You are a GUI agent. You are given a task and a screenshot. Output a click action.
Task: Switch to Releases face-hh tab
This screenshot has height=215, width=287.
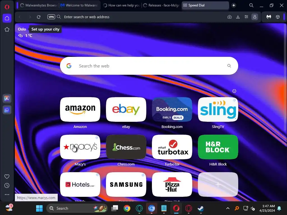(161, 5)
